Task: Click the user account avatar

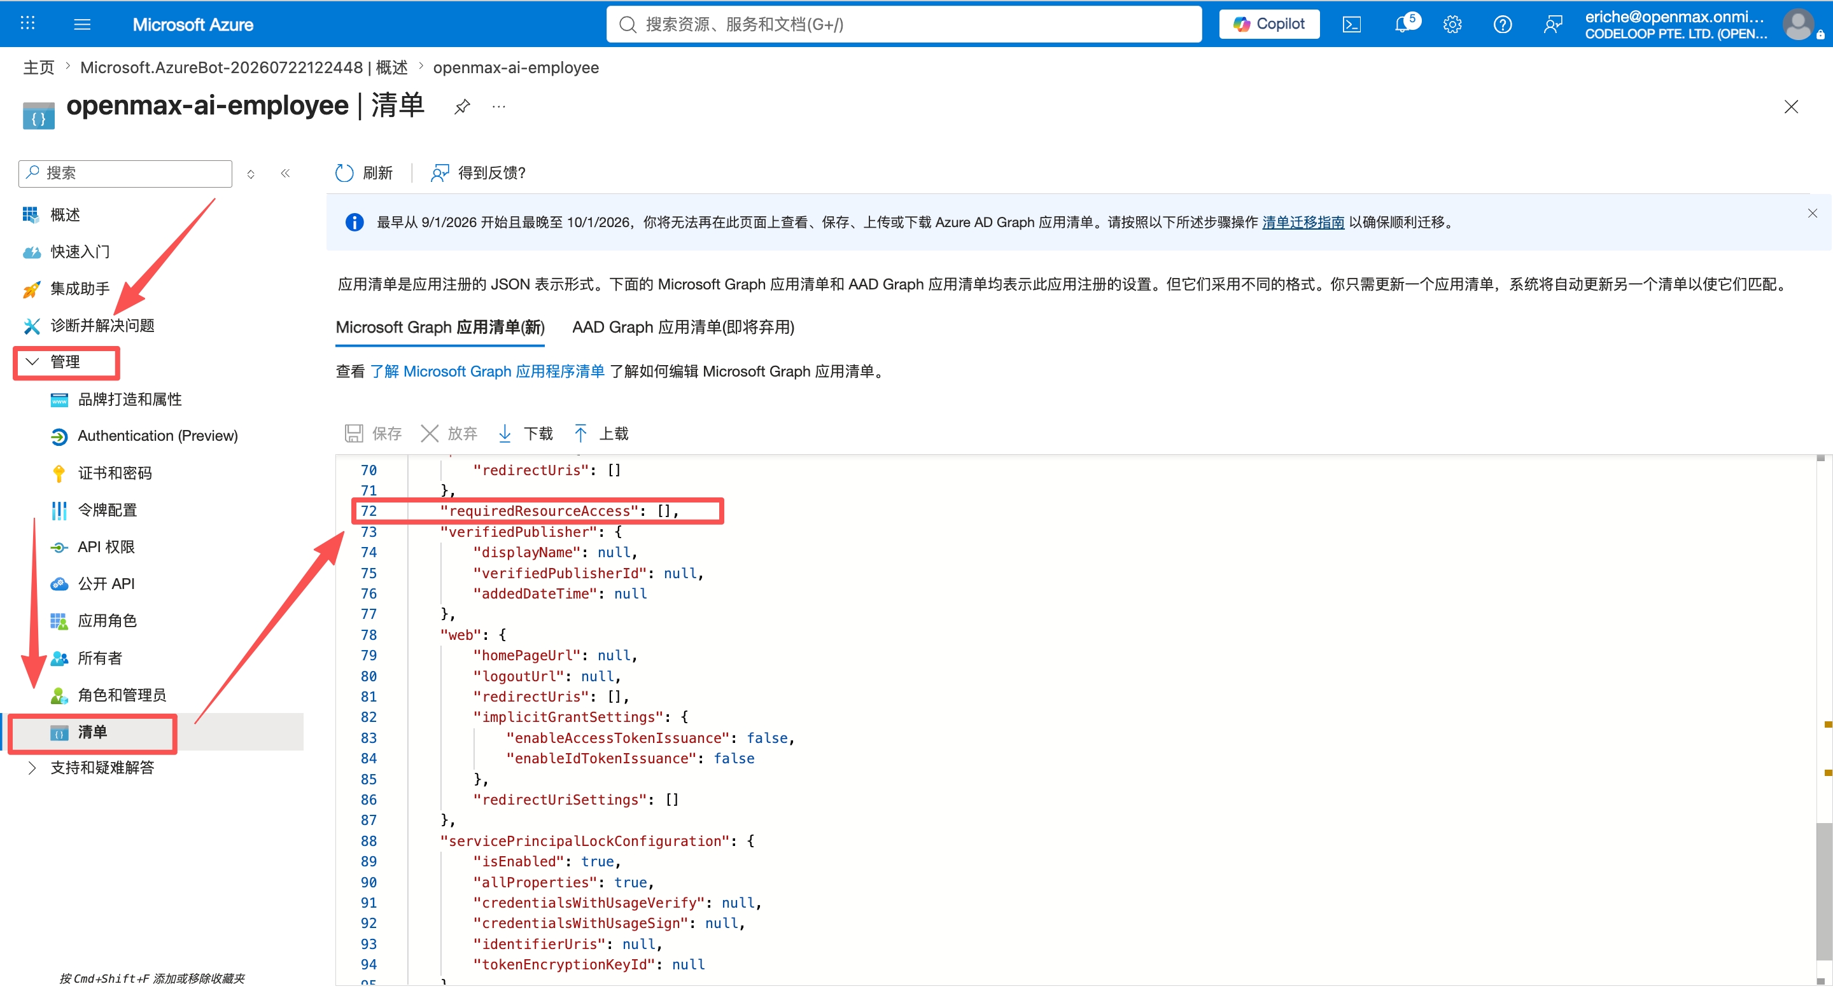Action: 1798,24
